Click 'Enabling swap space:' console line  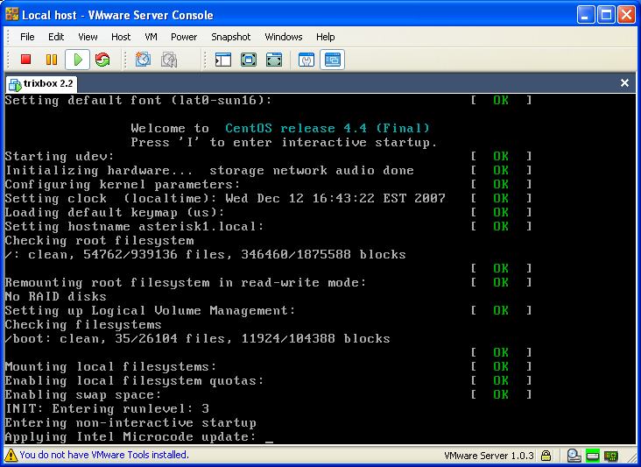pyautogui.click(x=83, y=395)
